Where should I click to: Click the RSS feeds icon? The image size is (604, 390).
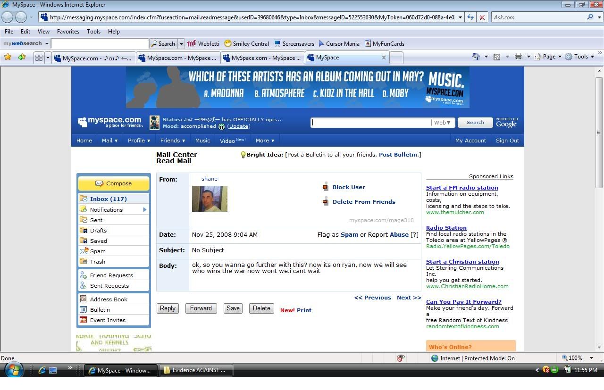coord(497,57)
